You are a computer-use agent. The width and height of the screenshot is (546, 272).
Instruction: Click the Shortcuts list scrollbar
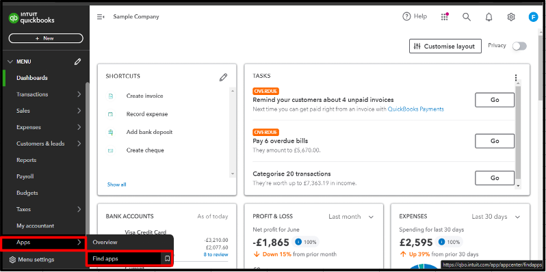point(233,133)
